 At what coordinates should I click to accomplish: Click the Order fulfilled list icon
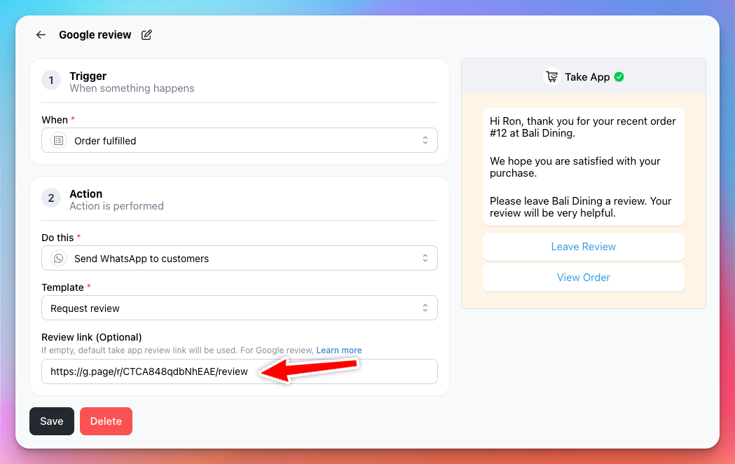pyautogui.click(x=59, y=141)
